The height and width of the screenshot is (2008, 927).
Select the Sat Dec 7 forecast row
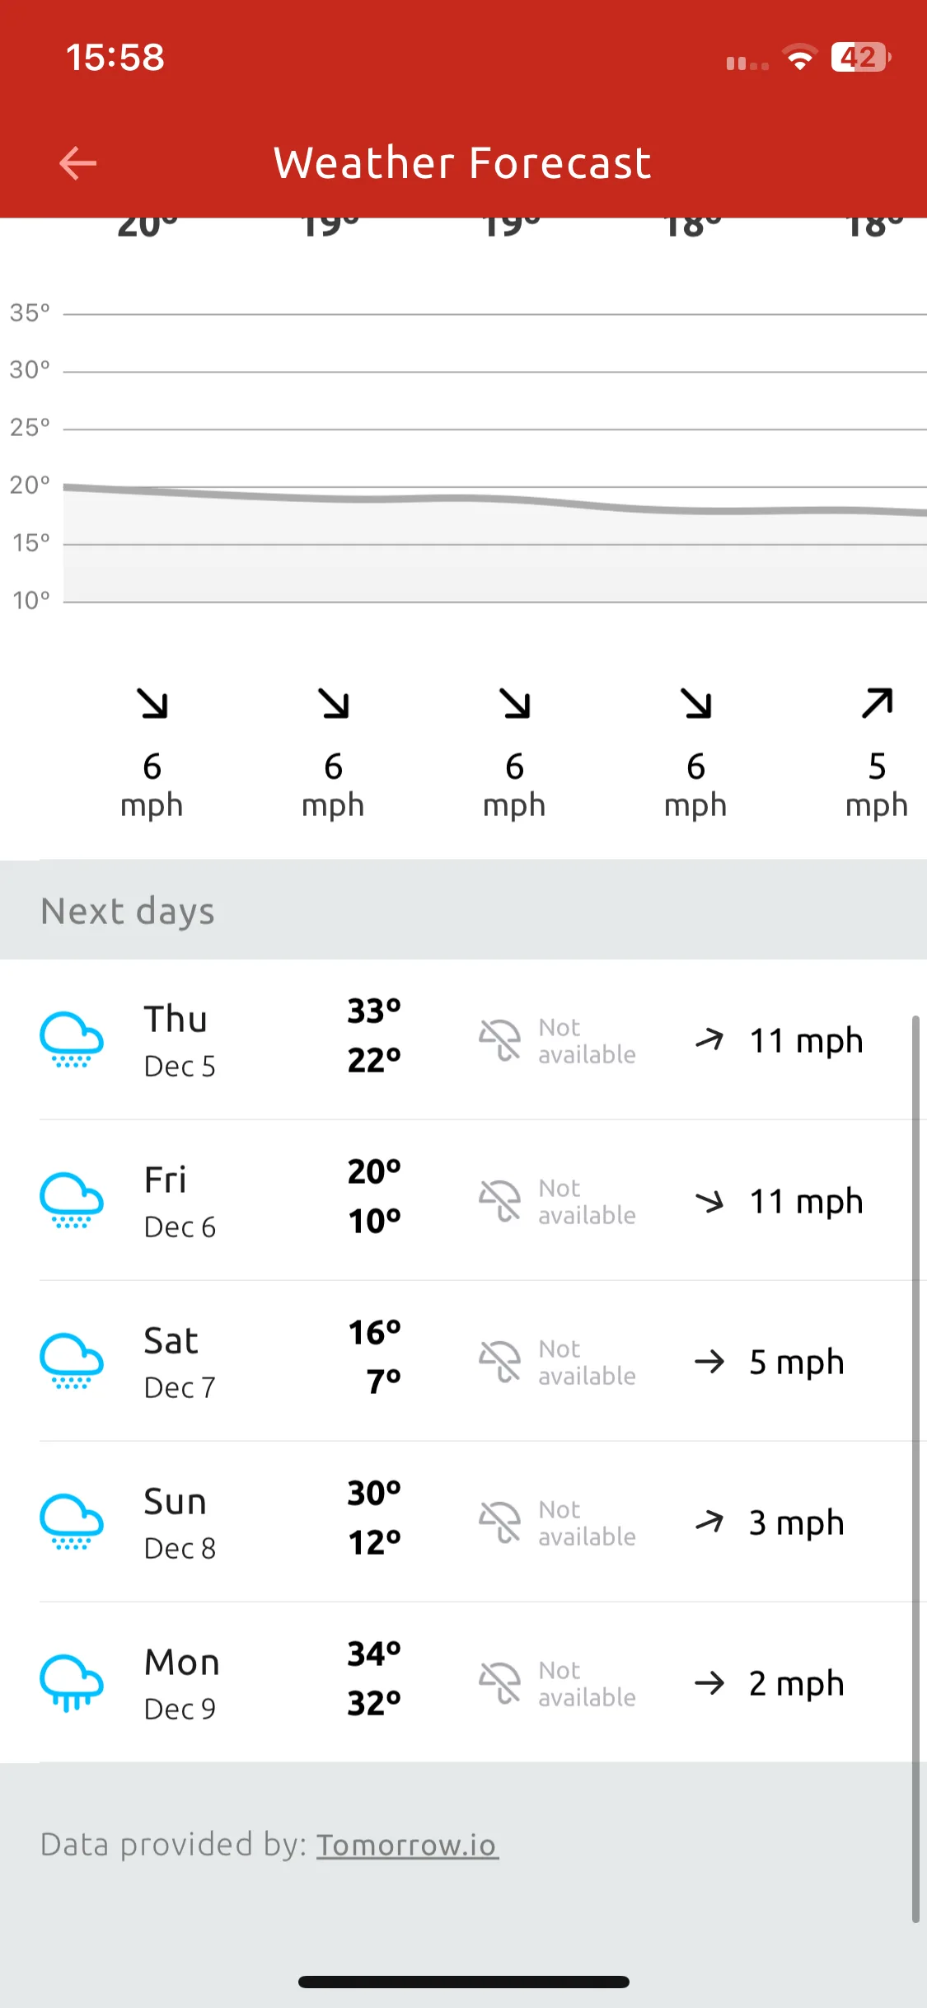pyautogui.click(x=463, y=1361)
